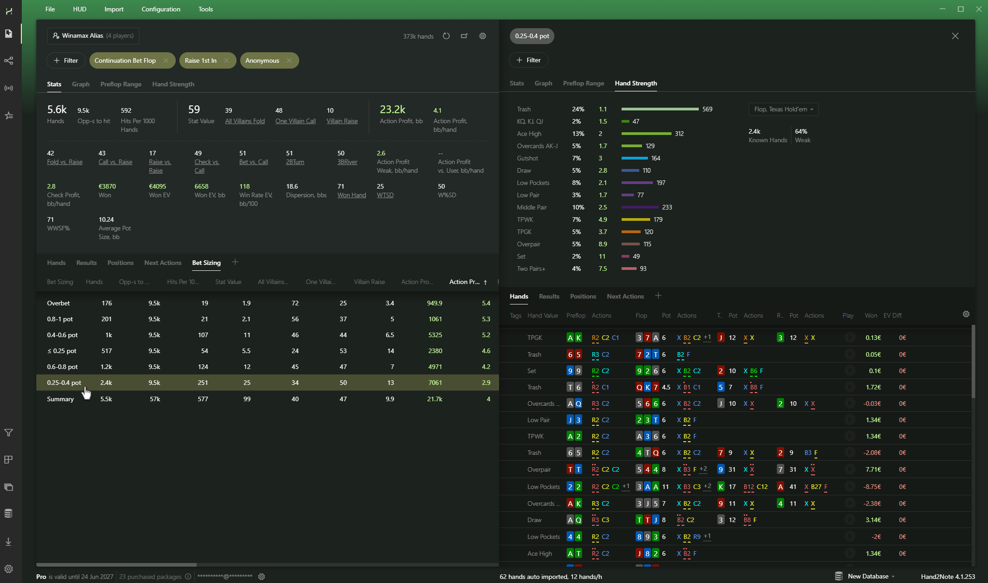Click the Middle Pair hand strength bar

[x=640, y=207]
